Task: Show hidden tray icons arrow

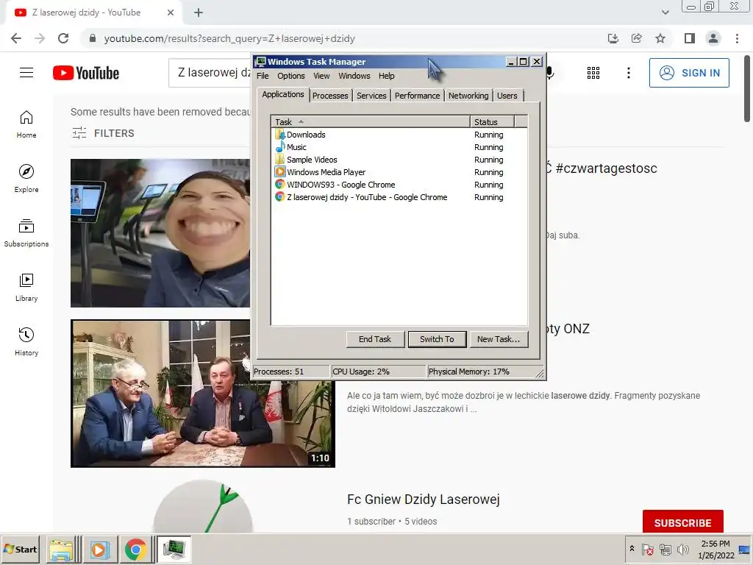Action: pyautogui.click(x=632, y=549)
